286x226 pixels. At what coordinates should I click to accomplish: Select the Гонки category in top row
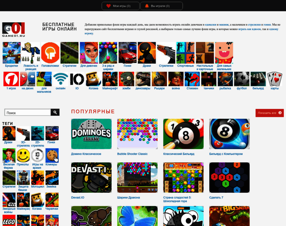[x=128, y=53]
